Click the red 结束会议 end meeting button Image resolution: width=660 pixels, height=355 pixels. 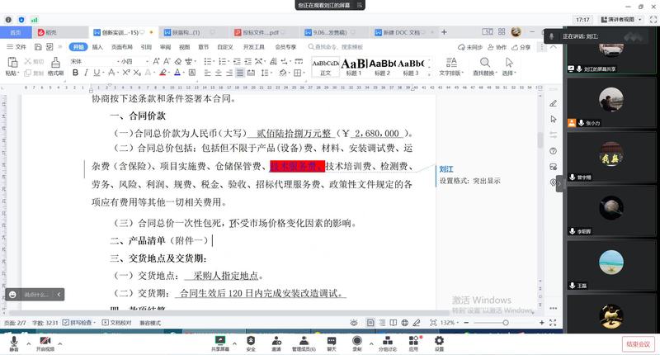coord(638,343)
